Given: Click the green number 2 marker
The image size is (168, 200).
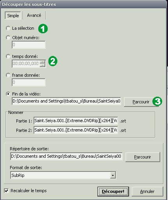Looking at the screenshot, I should [x=53, y=61].
